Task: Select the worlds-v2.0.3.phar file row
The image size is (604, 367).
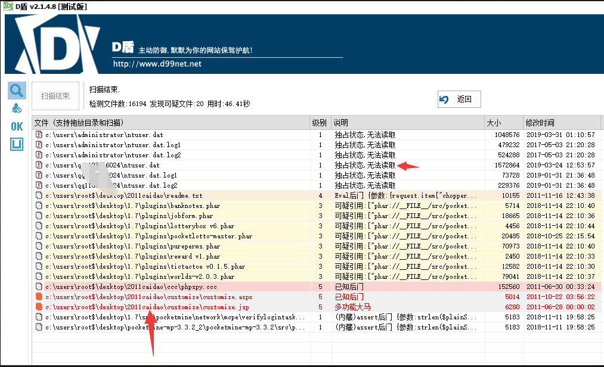Action: click(179, 276)
